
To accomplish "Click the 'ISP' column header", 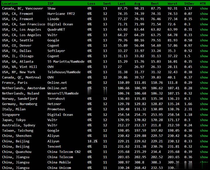I will coord(50,3).
